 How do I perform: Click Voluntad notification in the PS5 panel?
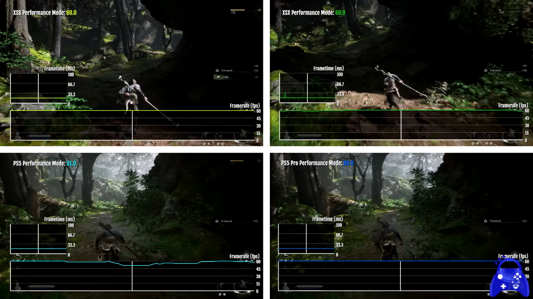click(237, 221)
